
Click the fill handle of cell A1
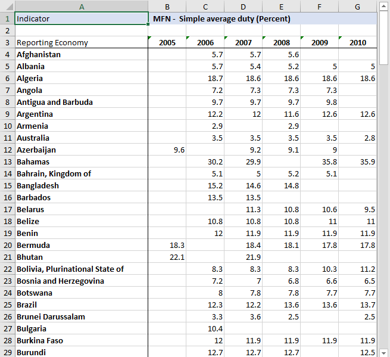tap(148, 24)
